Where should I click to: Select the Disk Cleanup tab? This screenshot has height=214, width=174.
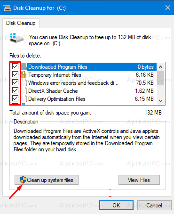coord(21,23)
